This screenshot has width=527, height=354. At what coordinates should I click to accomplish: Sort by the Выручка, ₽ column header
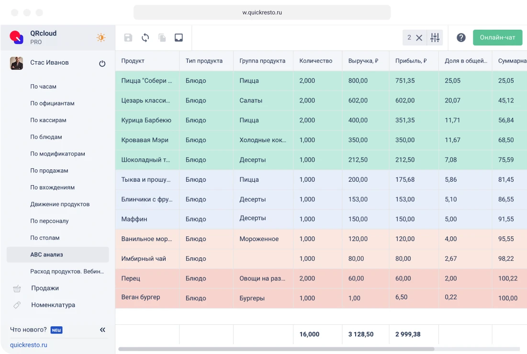(363, 61)
